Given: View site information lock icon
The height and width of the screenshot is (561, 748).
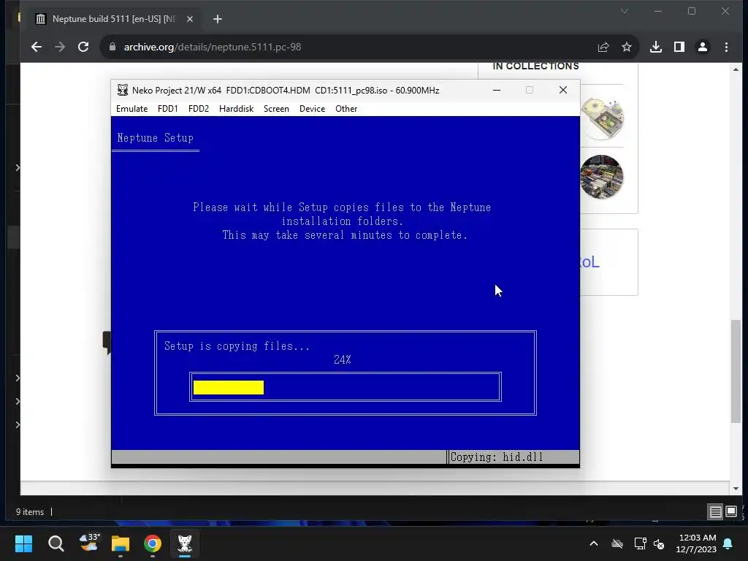Looking at the screenshot, I should (112, 47).
